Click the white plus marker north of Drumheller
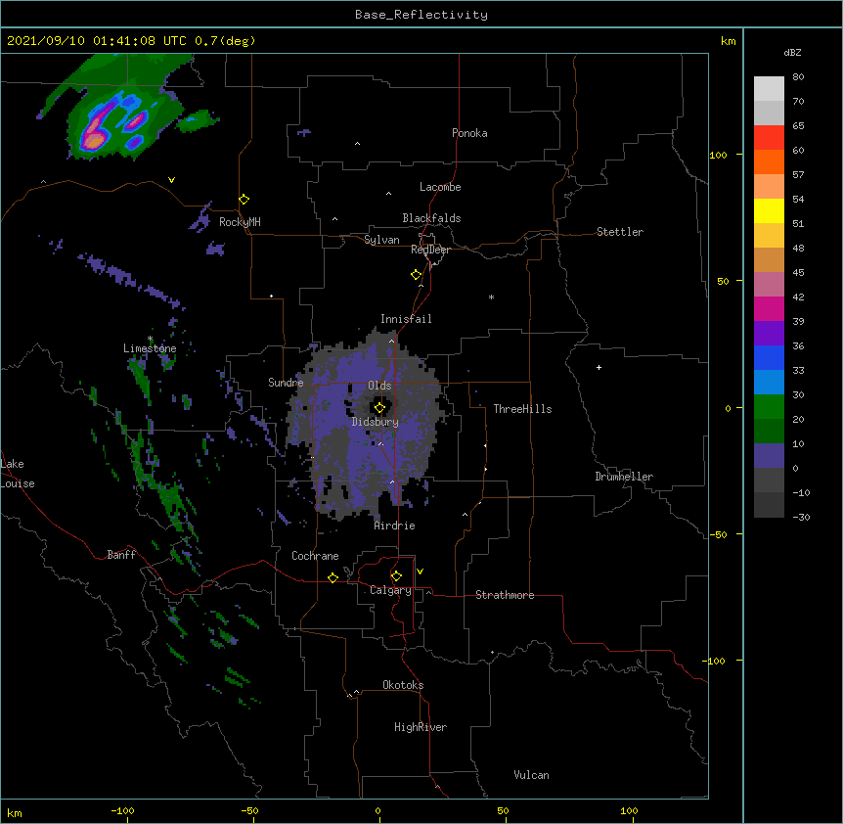This screenshot has width=843, height=824. 599,367
